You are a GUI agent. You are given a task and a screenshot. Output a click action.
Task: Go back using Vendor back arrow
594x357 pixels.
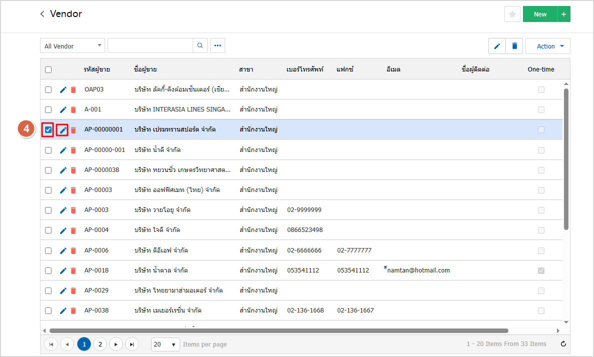coord(43,14)
